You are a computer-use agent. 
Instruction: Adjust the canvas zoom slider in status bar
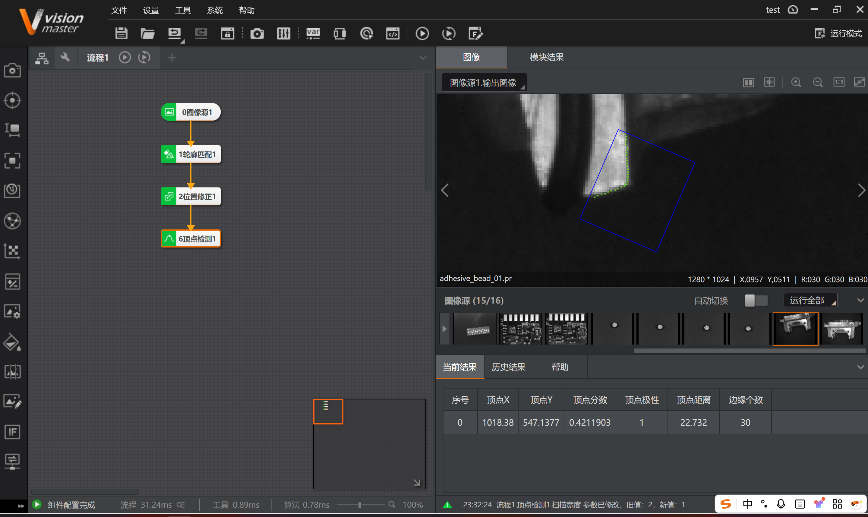click(x=359, y=504)
